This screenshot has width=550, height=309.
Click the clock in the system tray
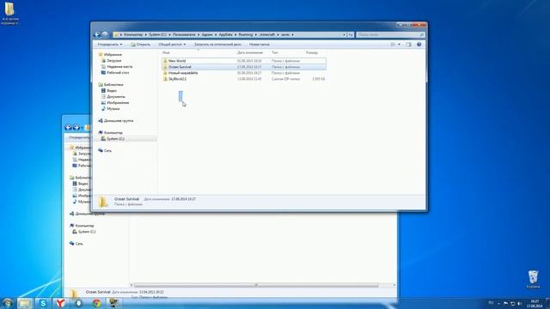[x=535, y=303]
